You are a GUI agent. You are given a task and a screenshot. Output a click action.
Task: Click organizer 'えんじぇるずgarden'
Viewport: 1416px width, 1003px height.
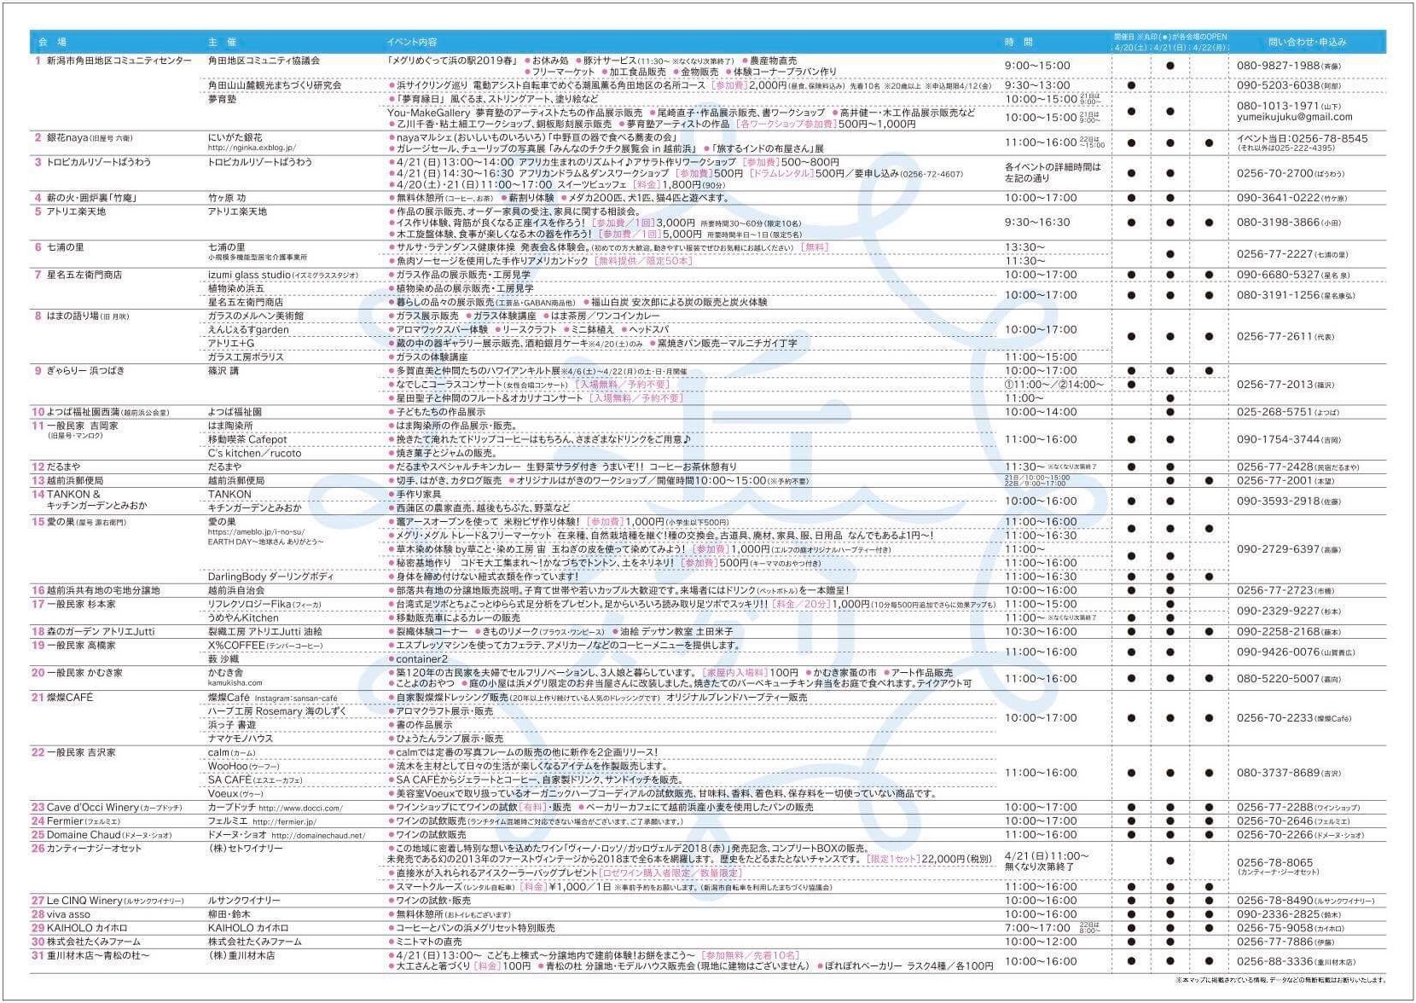point(248,329)
